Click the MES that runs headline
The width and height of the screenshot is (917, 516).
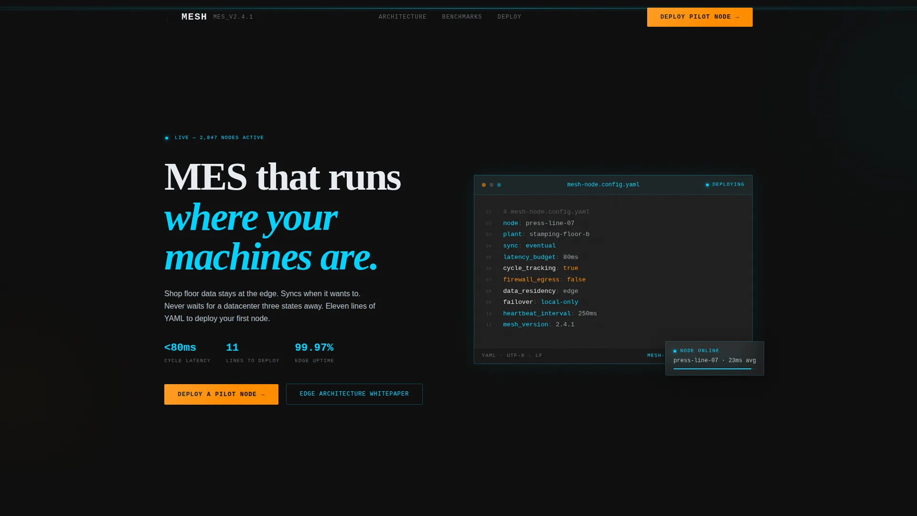(282, 177)
